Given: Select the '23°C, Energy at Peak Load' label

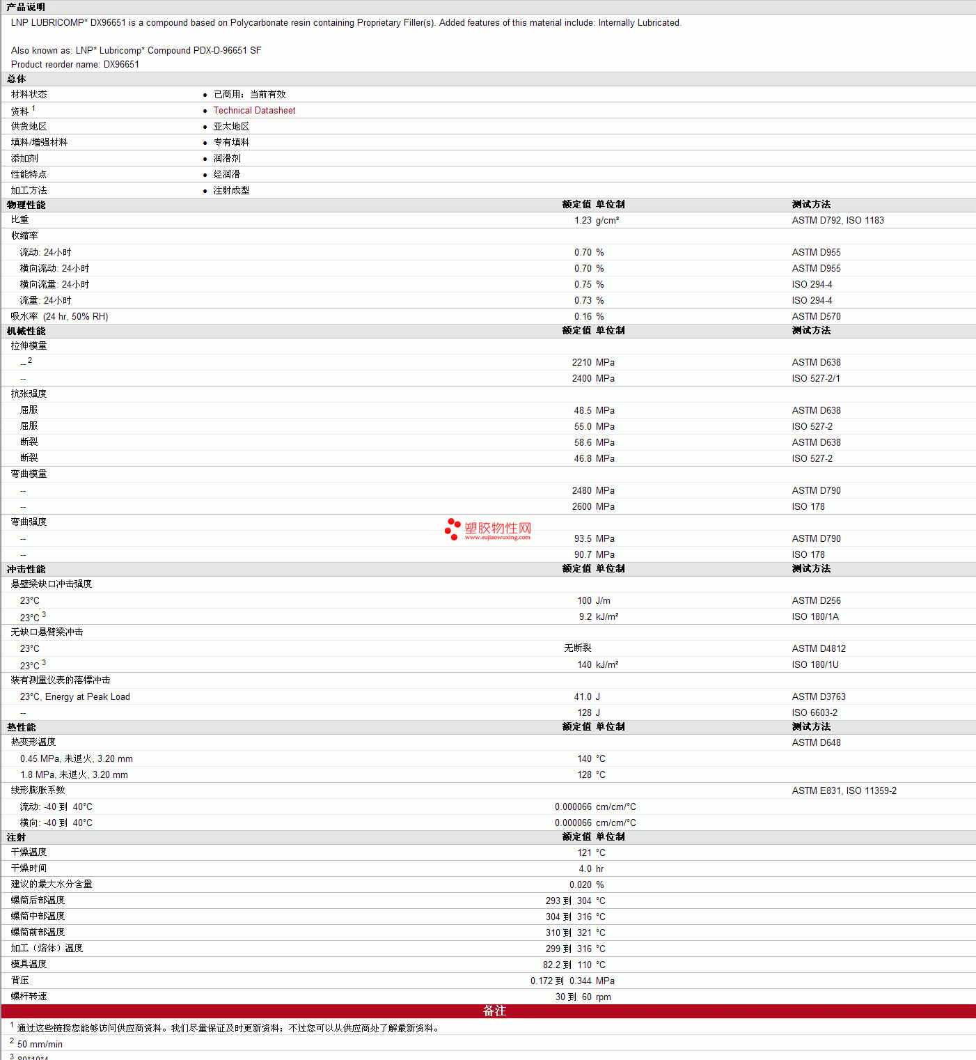Looking at the screenshot, I should tap(75, 696).
